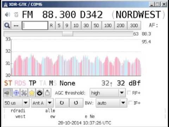Click the NORDWEST station name

[x=138, y=14]
